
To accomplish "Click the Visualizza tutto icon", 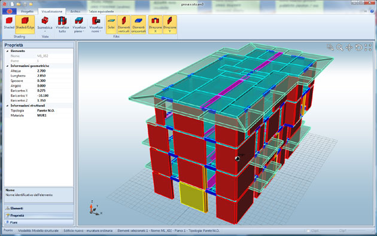I will (62, 24).
